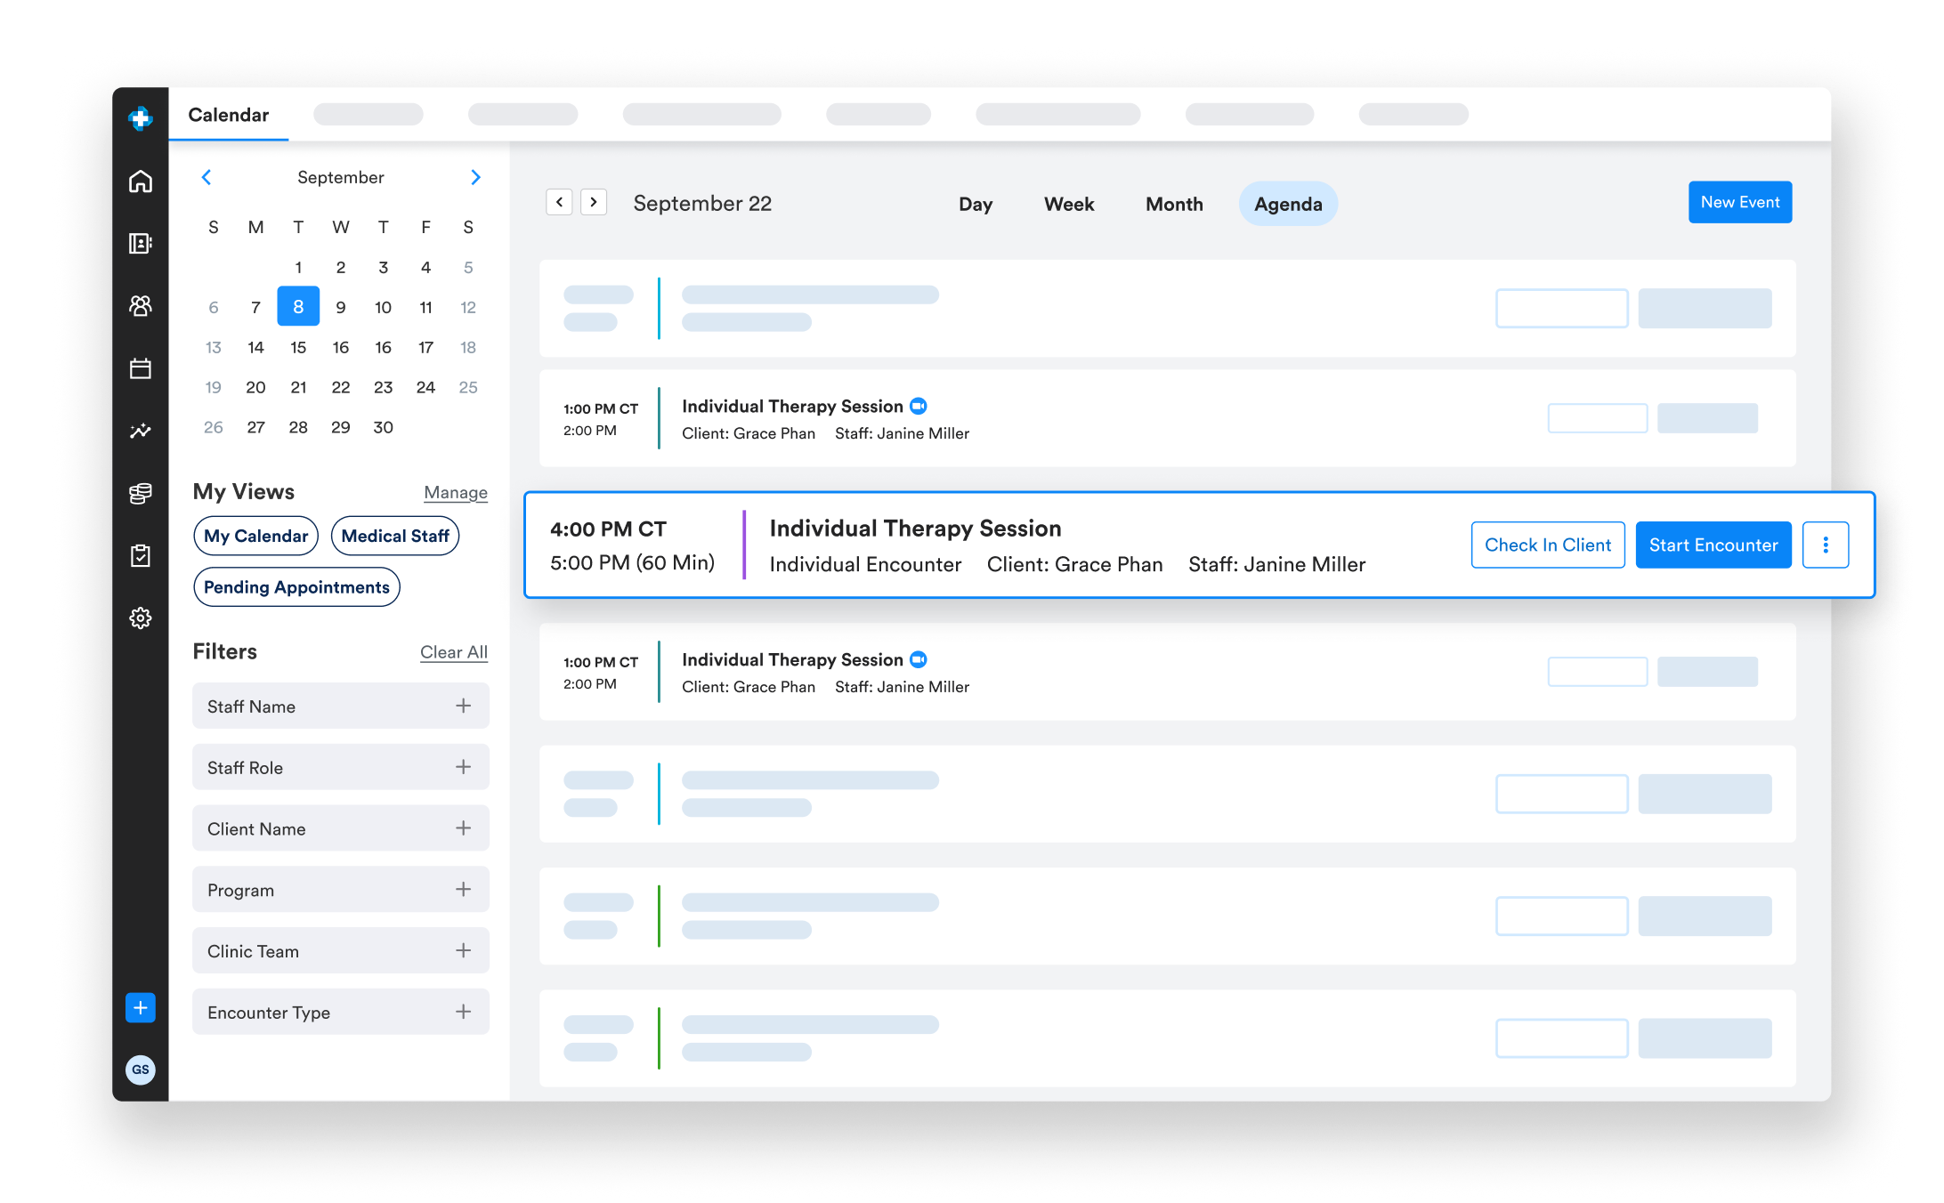Open the Home icon in sidebar
This screenshot has height=1203, width=1944.
(141, 182)
